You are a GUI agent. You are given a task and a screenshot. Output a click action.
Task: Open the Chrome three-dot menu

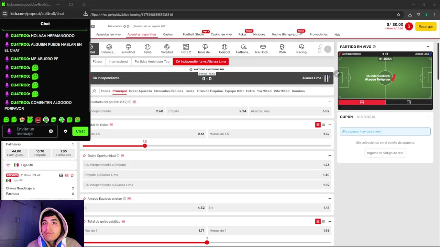pyautogui.click(x=435, y=14)
